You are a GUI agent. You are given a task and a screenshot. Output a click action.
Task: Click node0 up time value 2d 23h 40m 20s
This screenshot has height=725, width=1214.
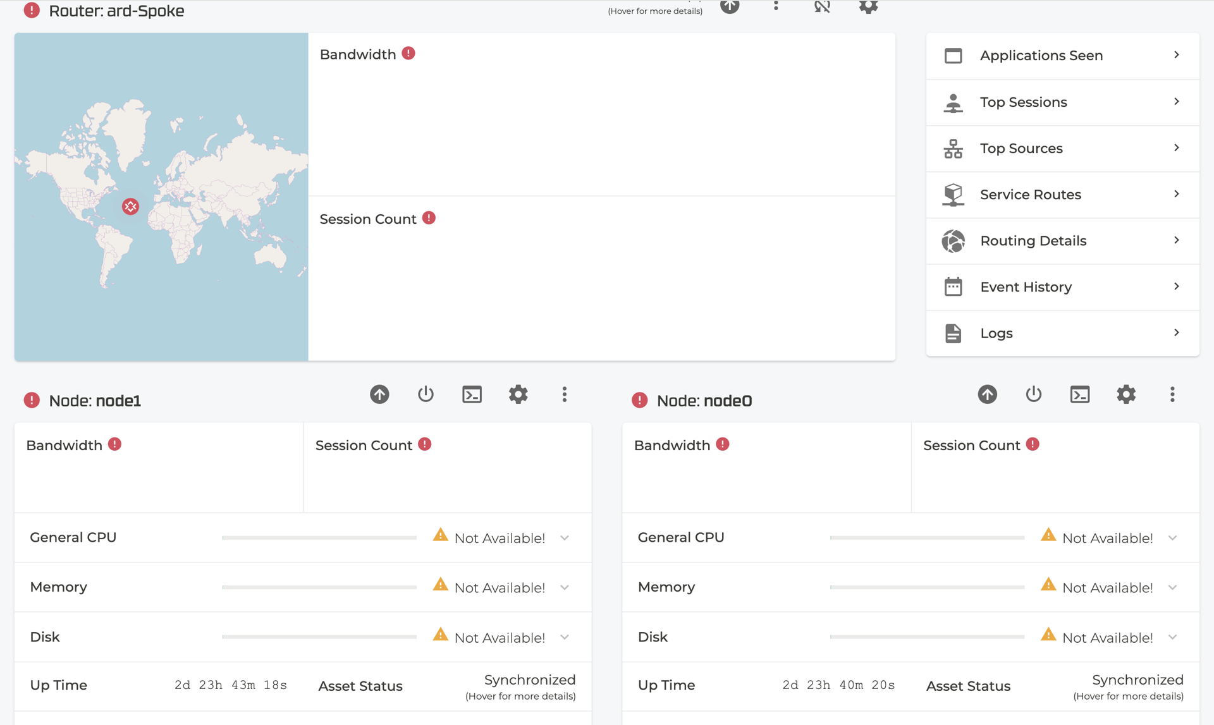pyautogui.click(x=838, y=685)
